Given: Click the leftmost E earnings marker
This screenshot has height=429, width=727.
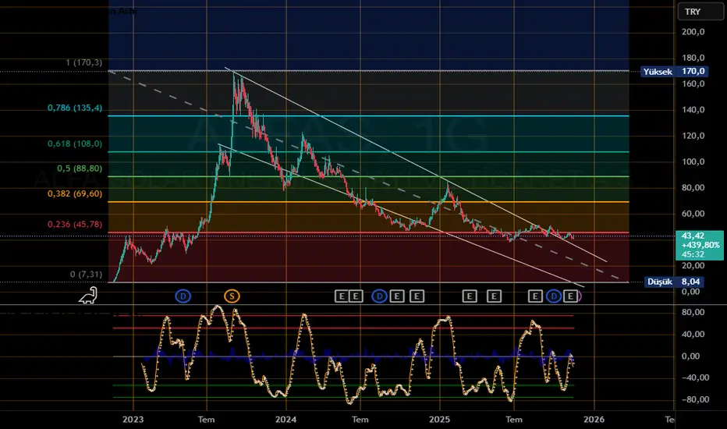Looking at the screenshot, I should point(341,296).
